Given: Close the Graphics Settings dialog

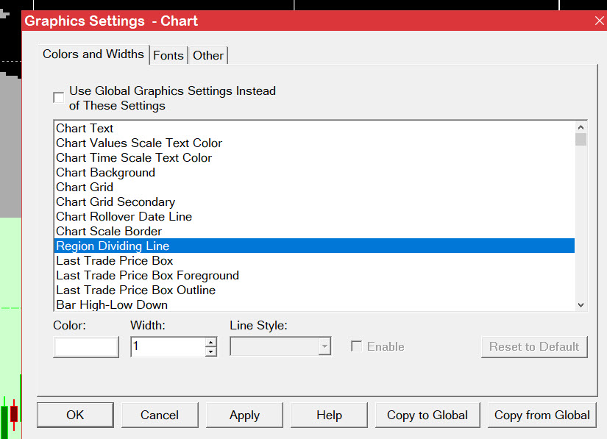Looking at the screenshot, I should (x=599, y=21).
